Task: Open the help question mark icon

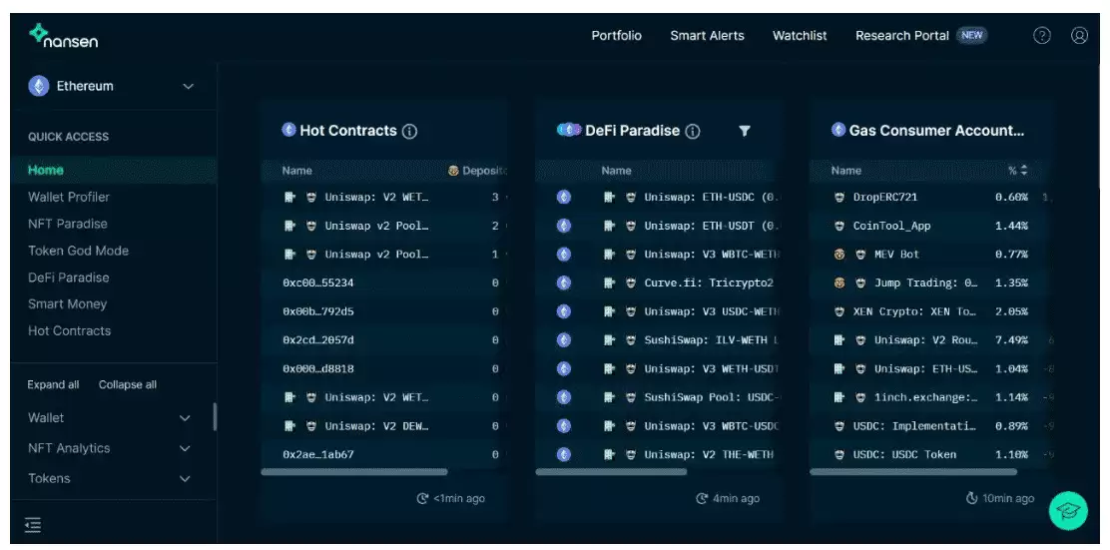Action: click(1041, 35)
